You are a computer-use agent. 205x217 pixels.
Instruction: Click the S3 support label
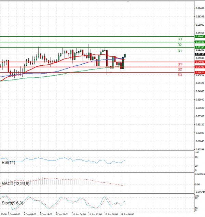180,75
